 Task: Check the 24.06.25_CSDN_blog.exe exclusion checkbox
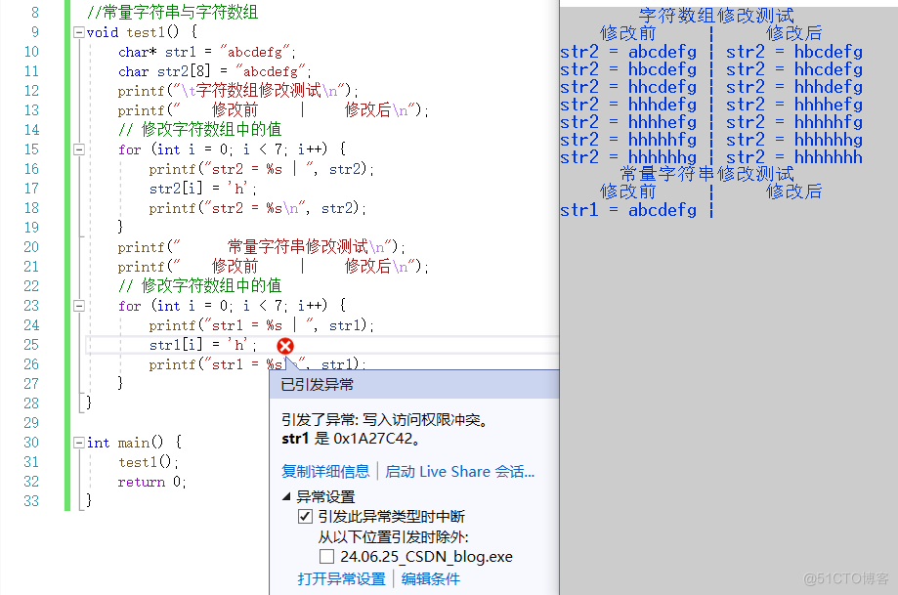(326, 557)
